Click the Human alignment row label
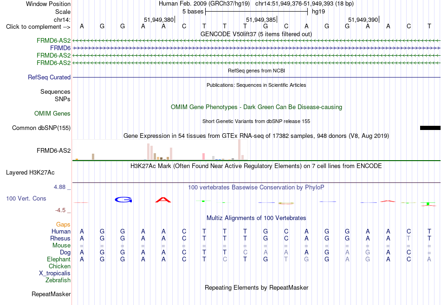The width and height of the screenshot is (441, 305). tap(61, 231)
